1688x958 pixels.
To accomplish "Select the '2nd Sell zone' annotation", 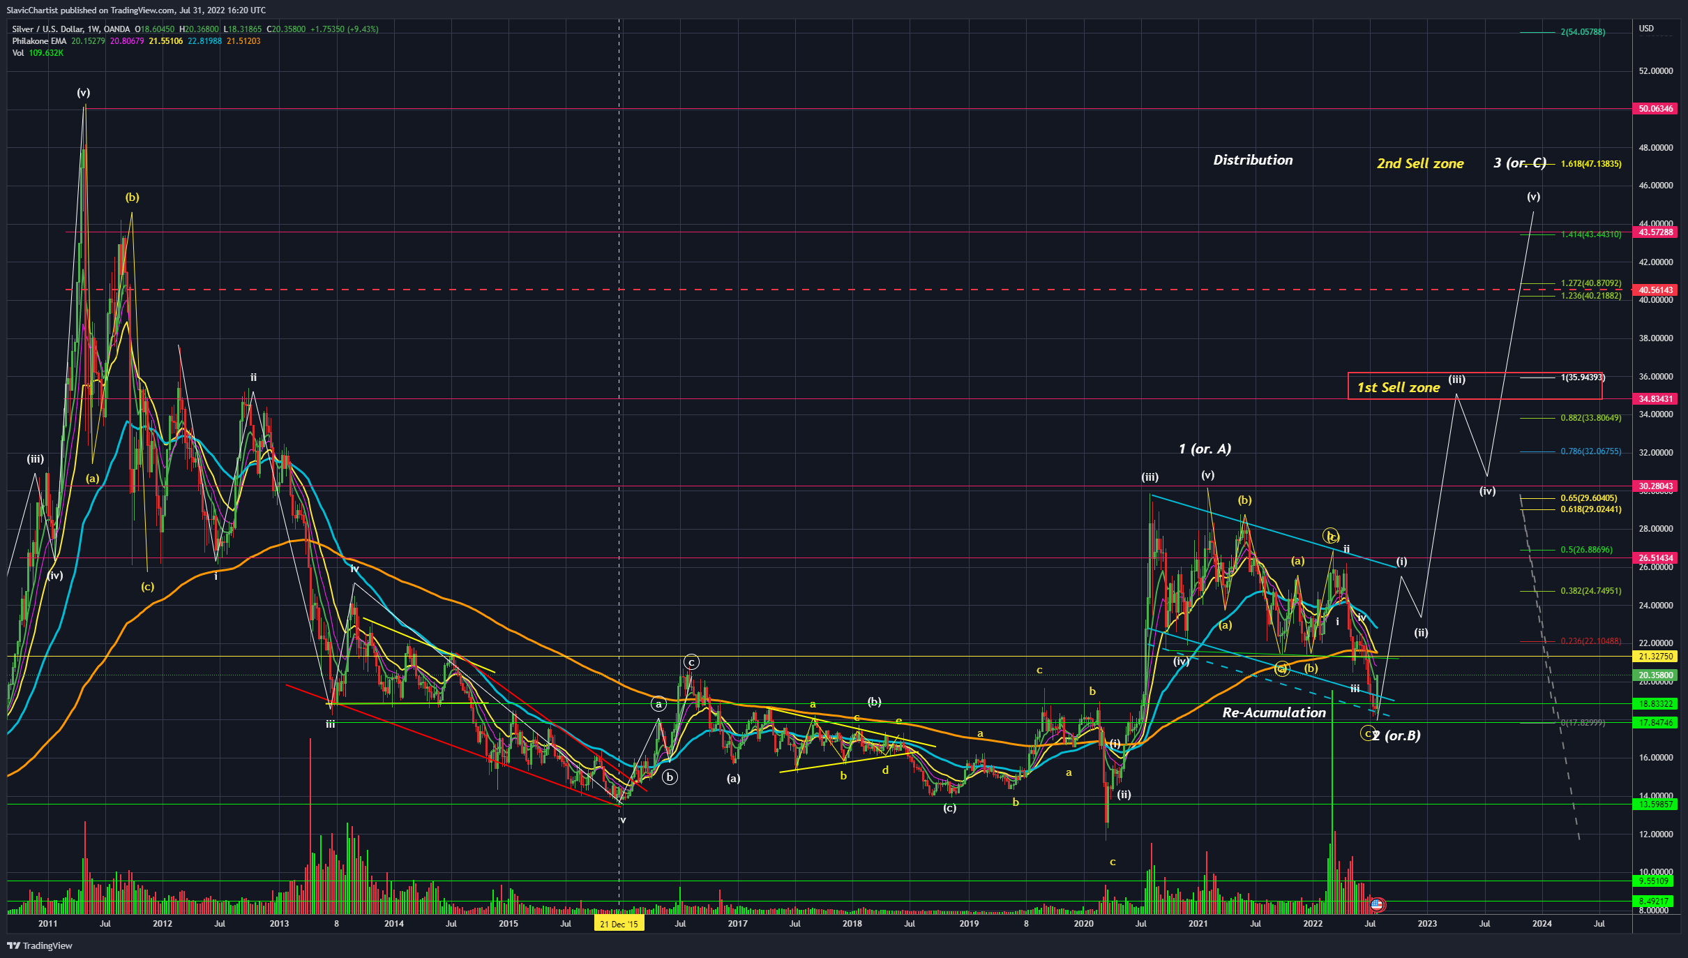I will coord(1420,163).
